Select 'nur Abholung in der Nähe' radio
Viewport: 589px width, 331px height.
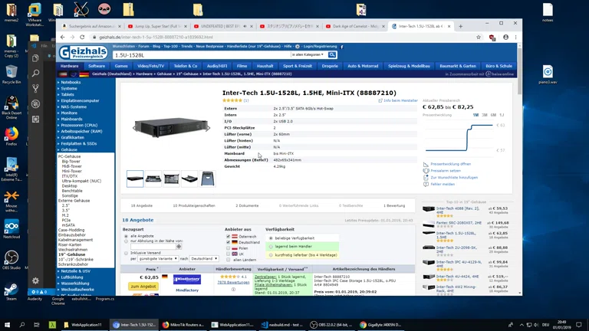[127, 241]
